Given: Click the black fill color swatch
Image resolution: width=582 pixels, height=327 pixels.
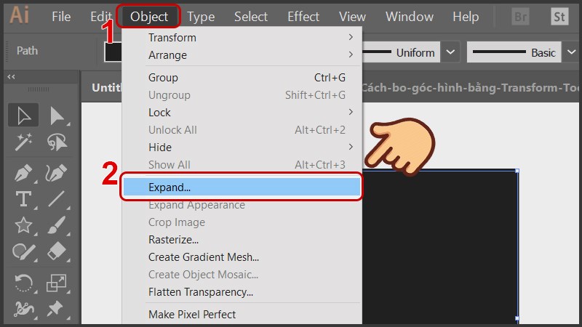Looking at the screenshot, I should coord(113,52).
